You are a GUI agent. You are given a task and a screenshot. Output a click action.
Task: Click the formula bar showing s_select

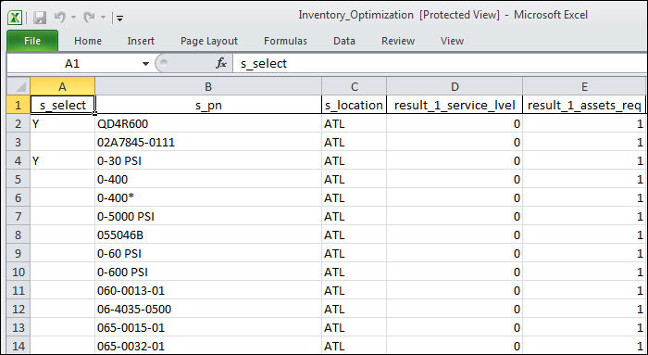(x=440, y=64)
